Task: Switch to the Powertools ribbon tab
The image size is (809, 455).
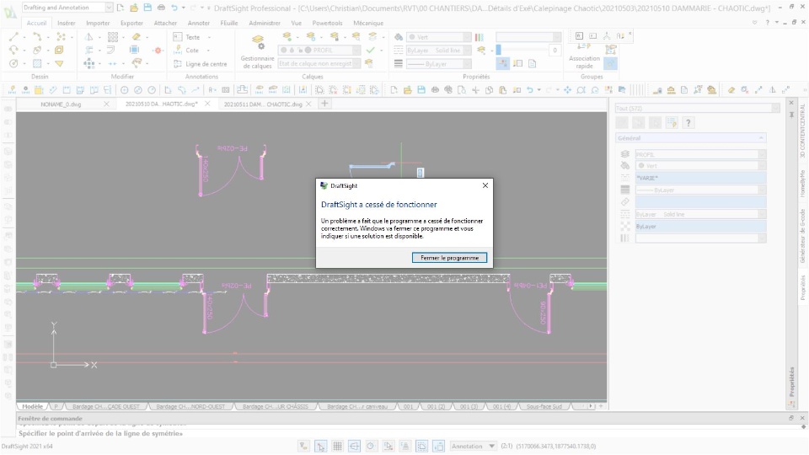Action: (x=327, y=24)
